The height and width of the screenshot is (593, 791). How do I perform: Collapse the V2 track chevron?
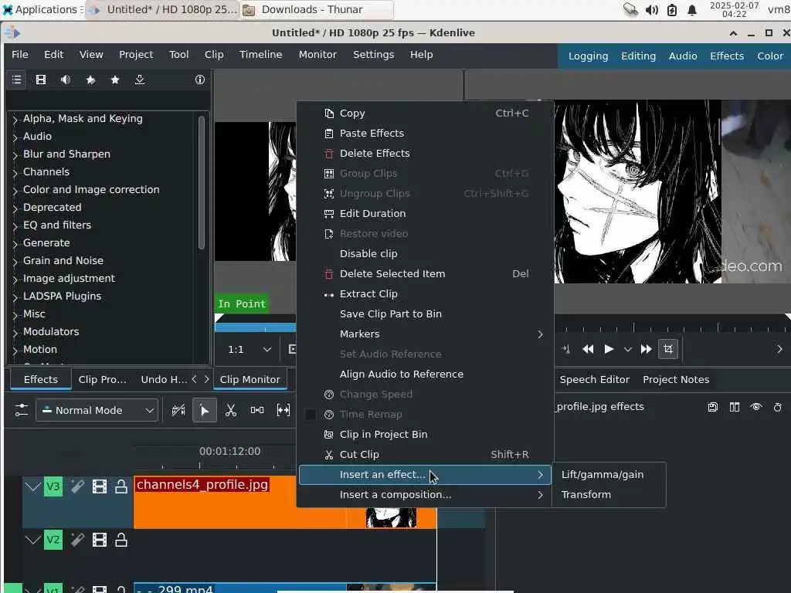click(32, 540)
